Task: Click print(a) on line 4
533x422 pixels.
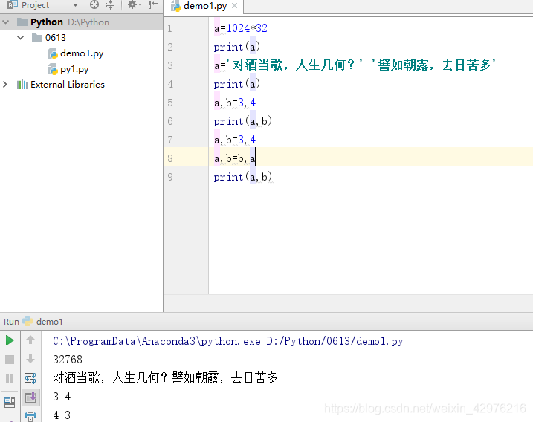Action: (x=237, y=84)
